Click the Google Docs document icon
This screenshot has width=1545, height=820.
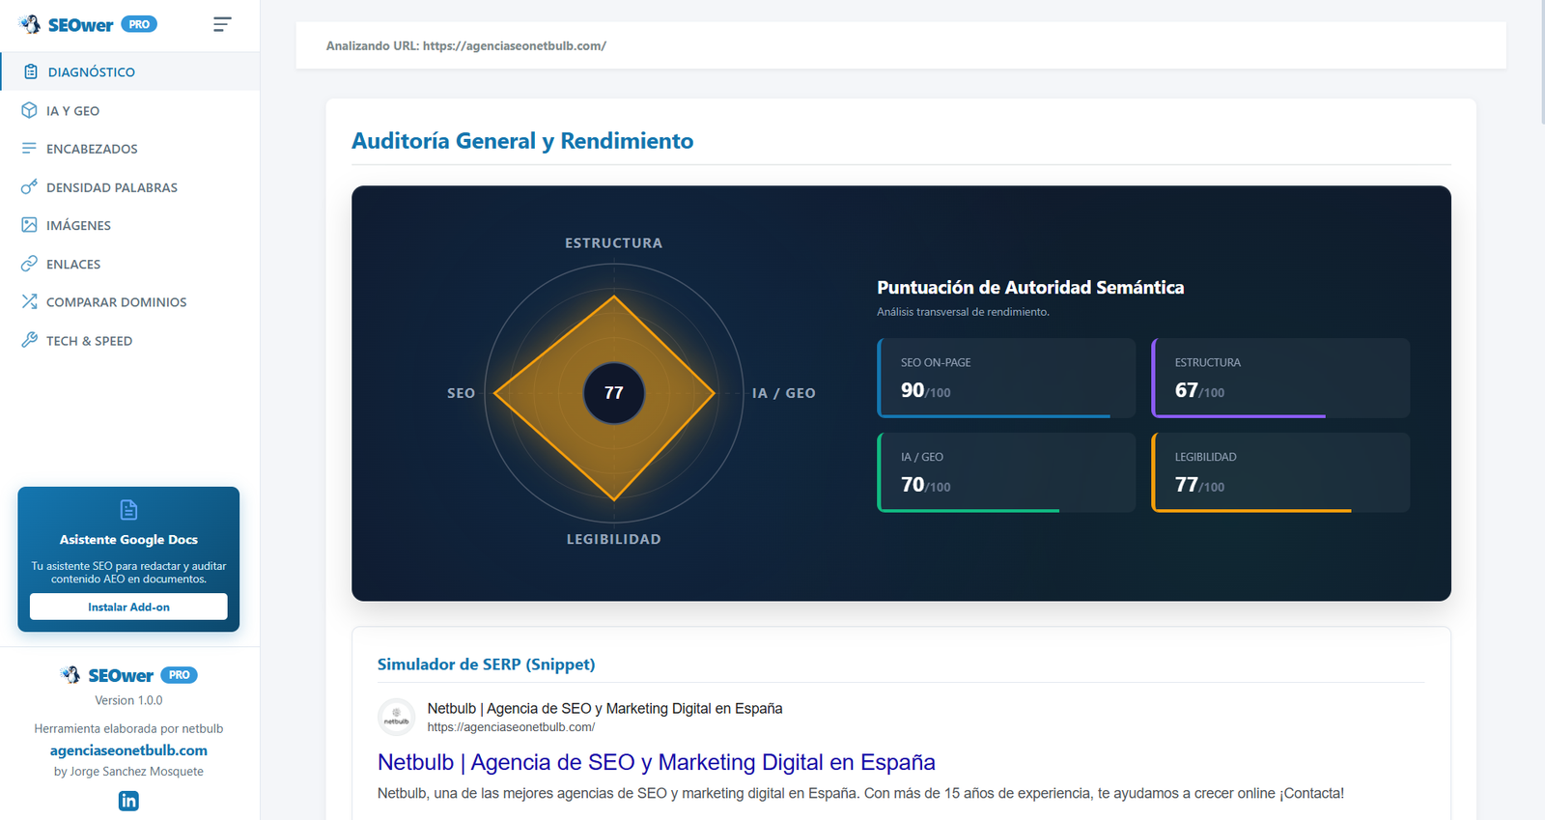(x=128, y=510)
